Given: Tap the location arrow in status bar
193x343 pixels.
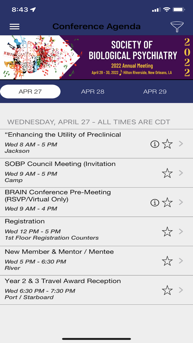Looking at the screenshot, I should pos(33,10).
